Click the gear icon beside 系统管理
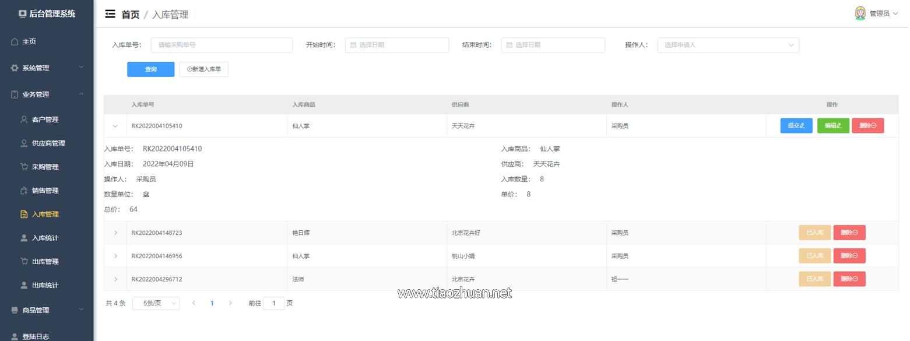910x341 pixels. click(15, 68)
